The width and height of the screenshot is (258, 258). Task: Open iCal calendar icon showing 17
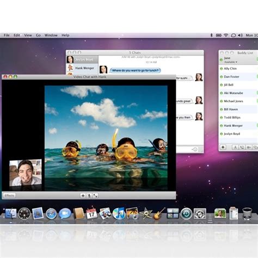[91, 213]
